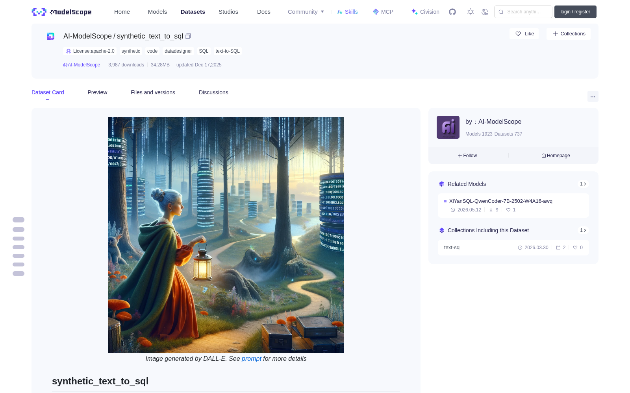Viewport: 630px width, 393px height.
Task: Switch to the Dataset Card tab
Action: (x=48, y=92)
